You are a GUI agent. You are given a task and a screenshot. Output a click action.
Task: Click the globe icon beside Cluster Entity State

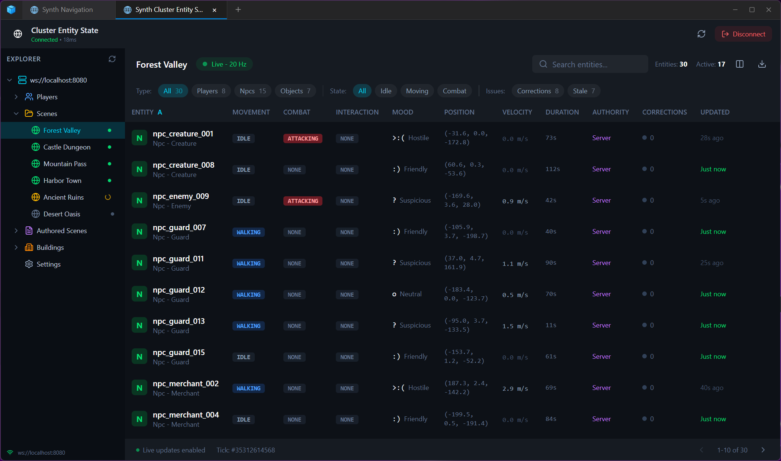click(17, 33)
